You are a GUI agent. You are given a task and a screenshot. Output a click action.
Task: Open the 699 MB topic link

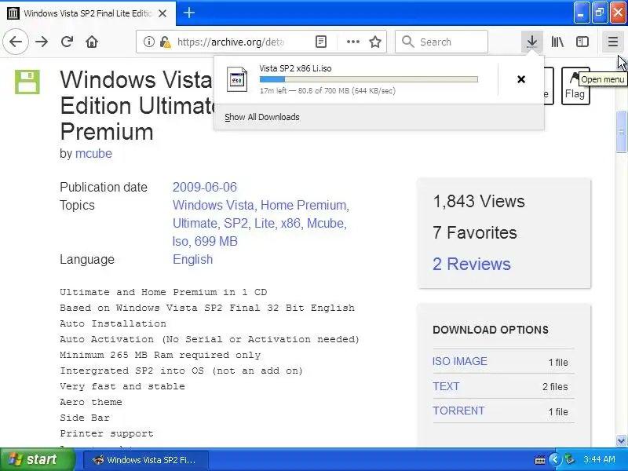216,241
